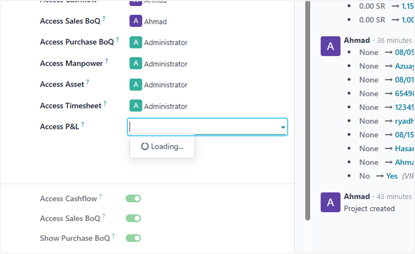415x254 pixels.
Task: Click the 'Access Asset' field label
Action: [62, 85]
